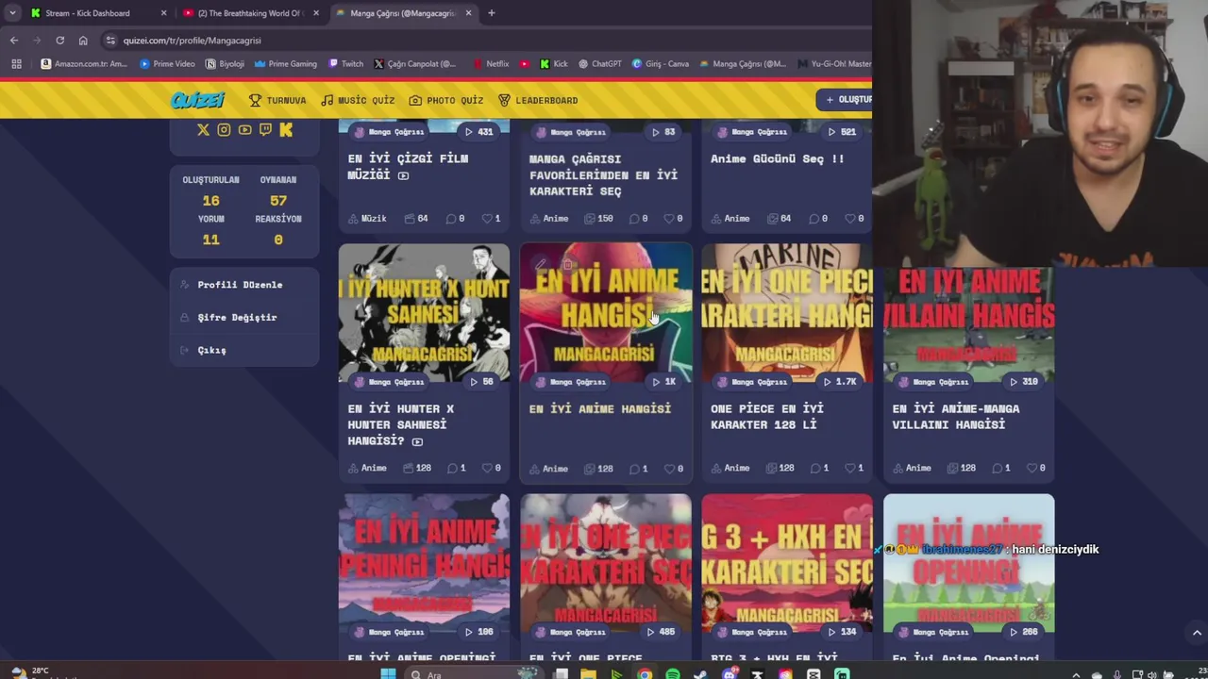Open the Prime Video bookmark
This screenshot has width=1208, height=679.
(167, 64)
